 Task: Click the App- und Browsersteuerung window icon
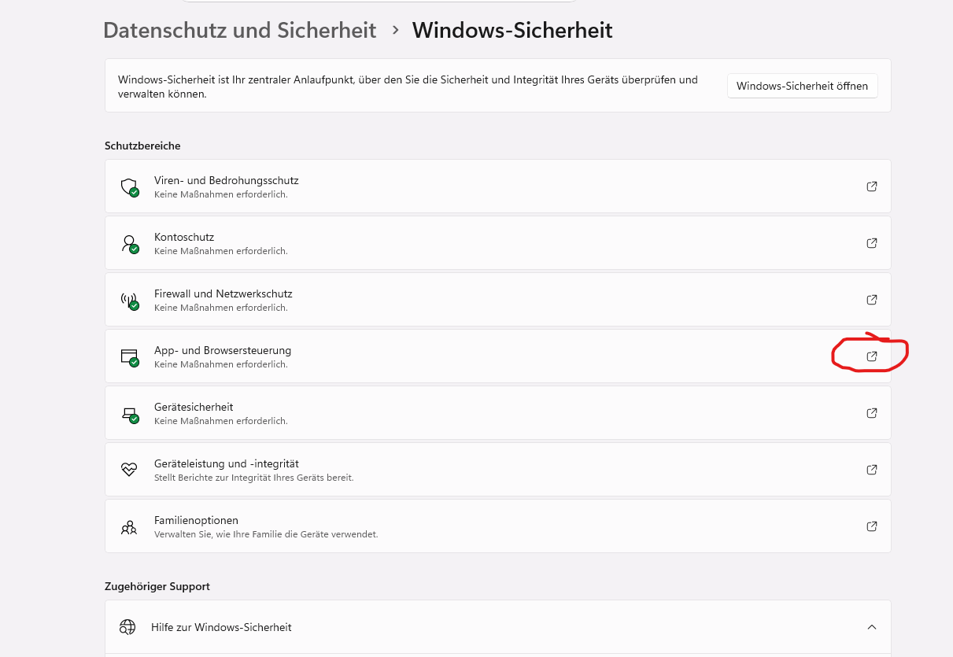(129, 357)
